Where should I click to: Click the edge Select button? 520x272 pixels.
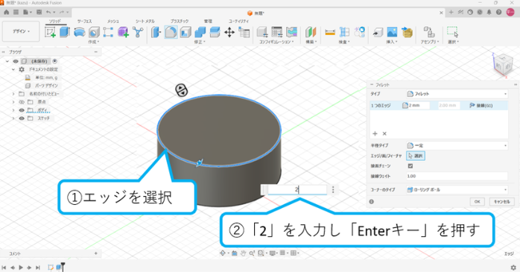pyautogui.click(x=416, y=156)
